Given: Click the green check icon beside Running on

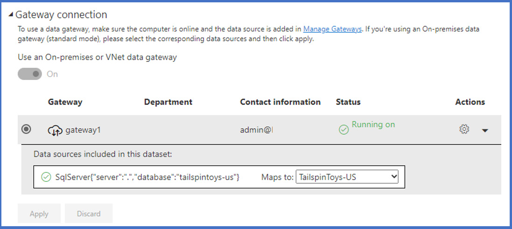Looking at the screenshot, I should pos(344,130).
